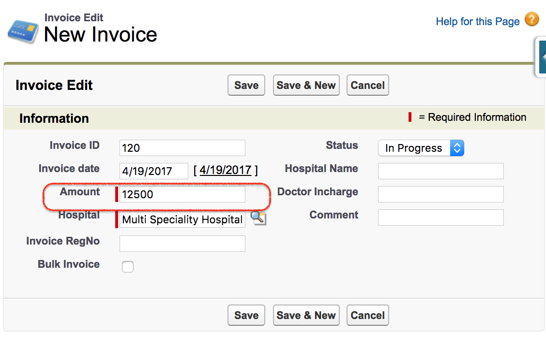Screen dimensions: 546x348
Task: Click the Hospital Name text field
Action: pos(441,171)
